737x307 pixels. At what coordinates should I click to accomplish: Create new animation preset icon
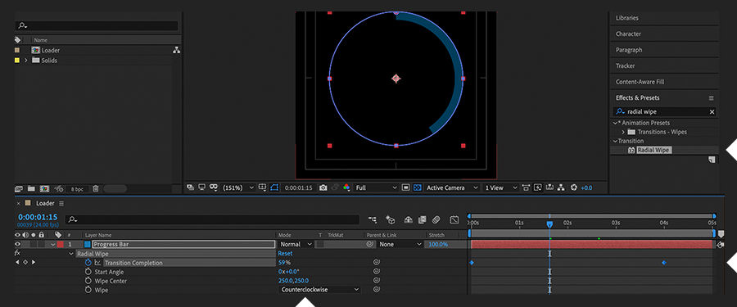click(x=712, y=160)
